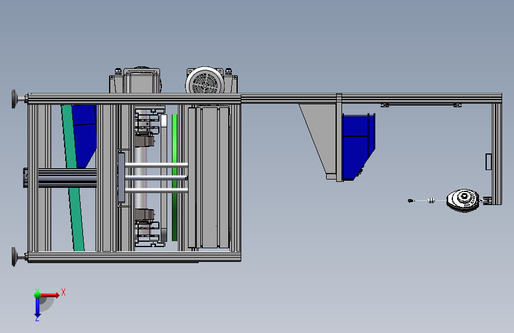Select the gray vertical plate at the guide rod ends
Screen dimensions: 514x333
[122, 177]
